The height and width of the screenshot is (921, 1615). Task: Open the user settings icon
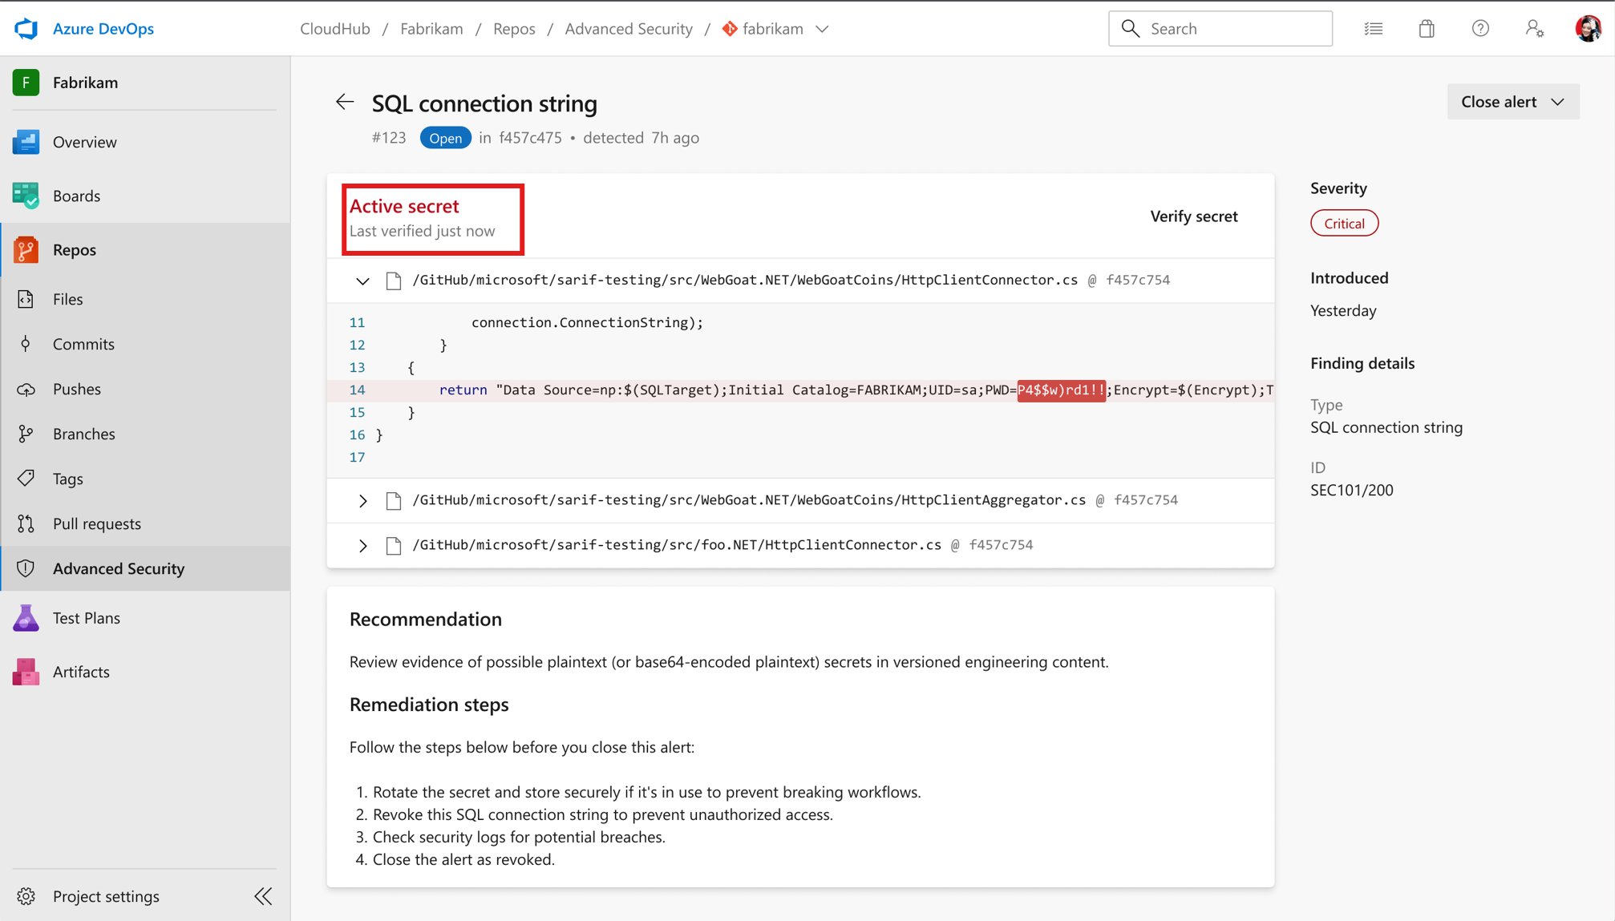pos(1534,29)
